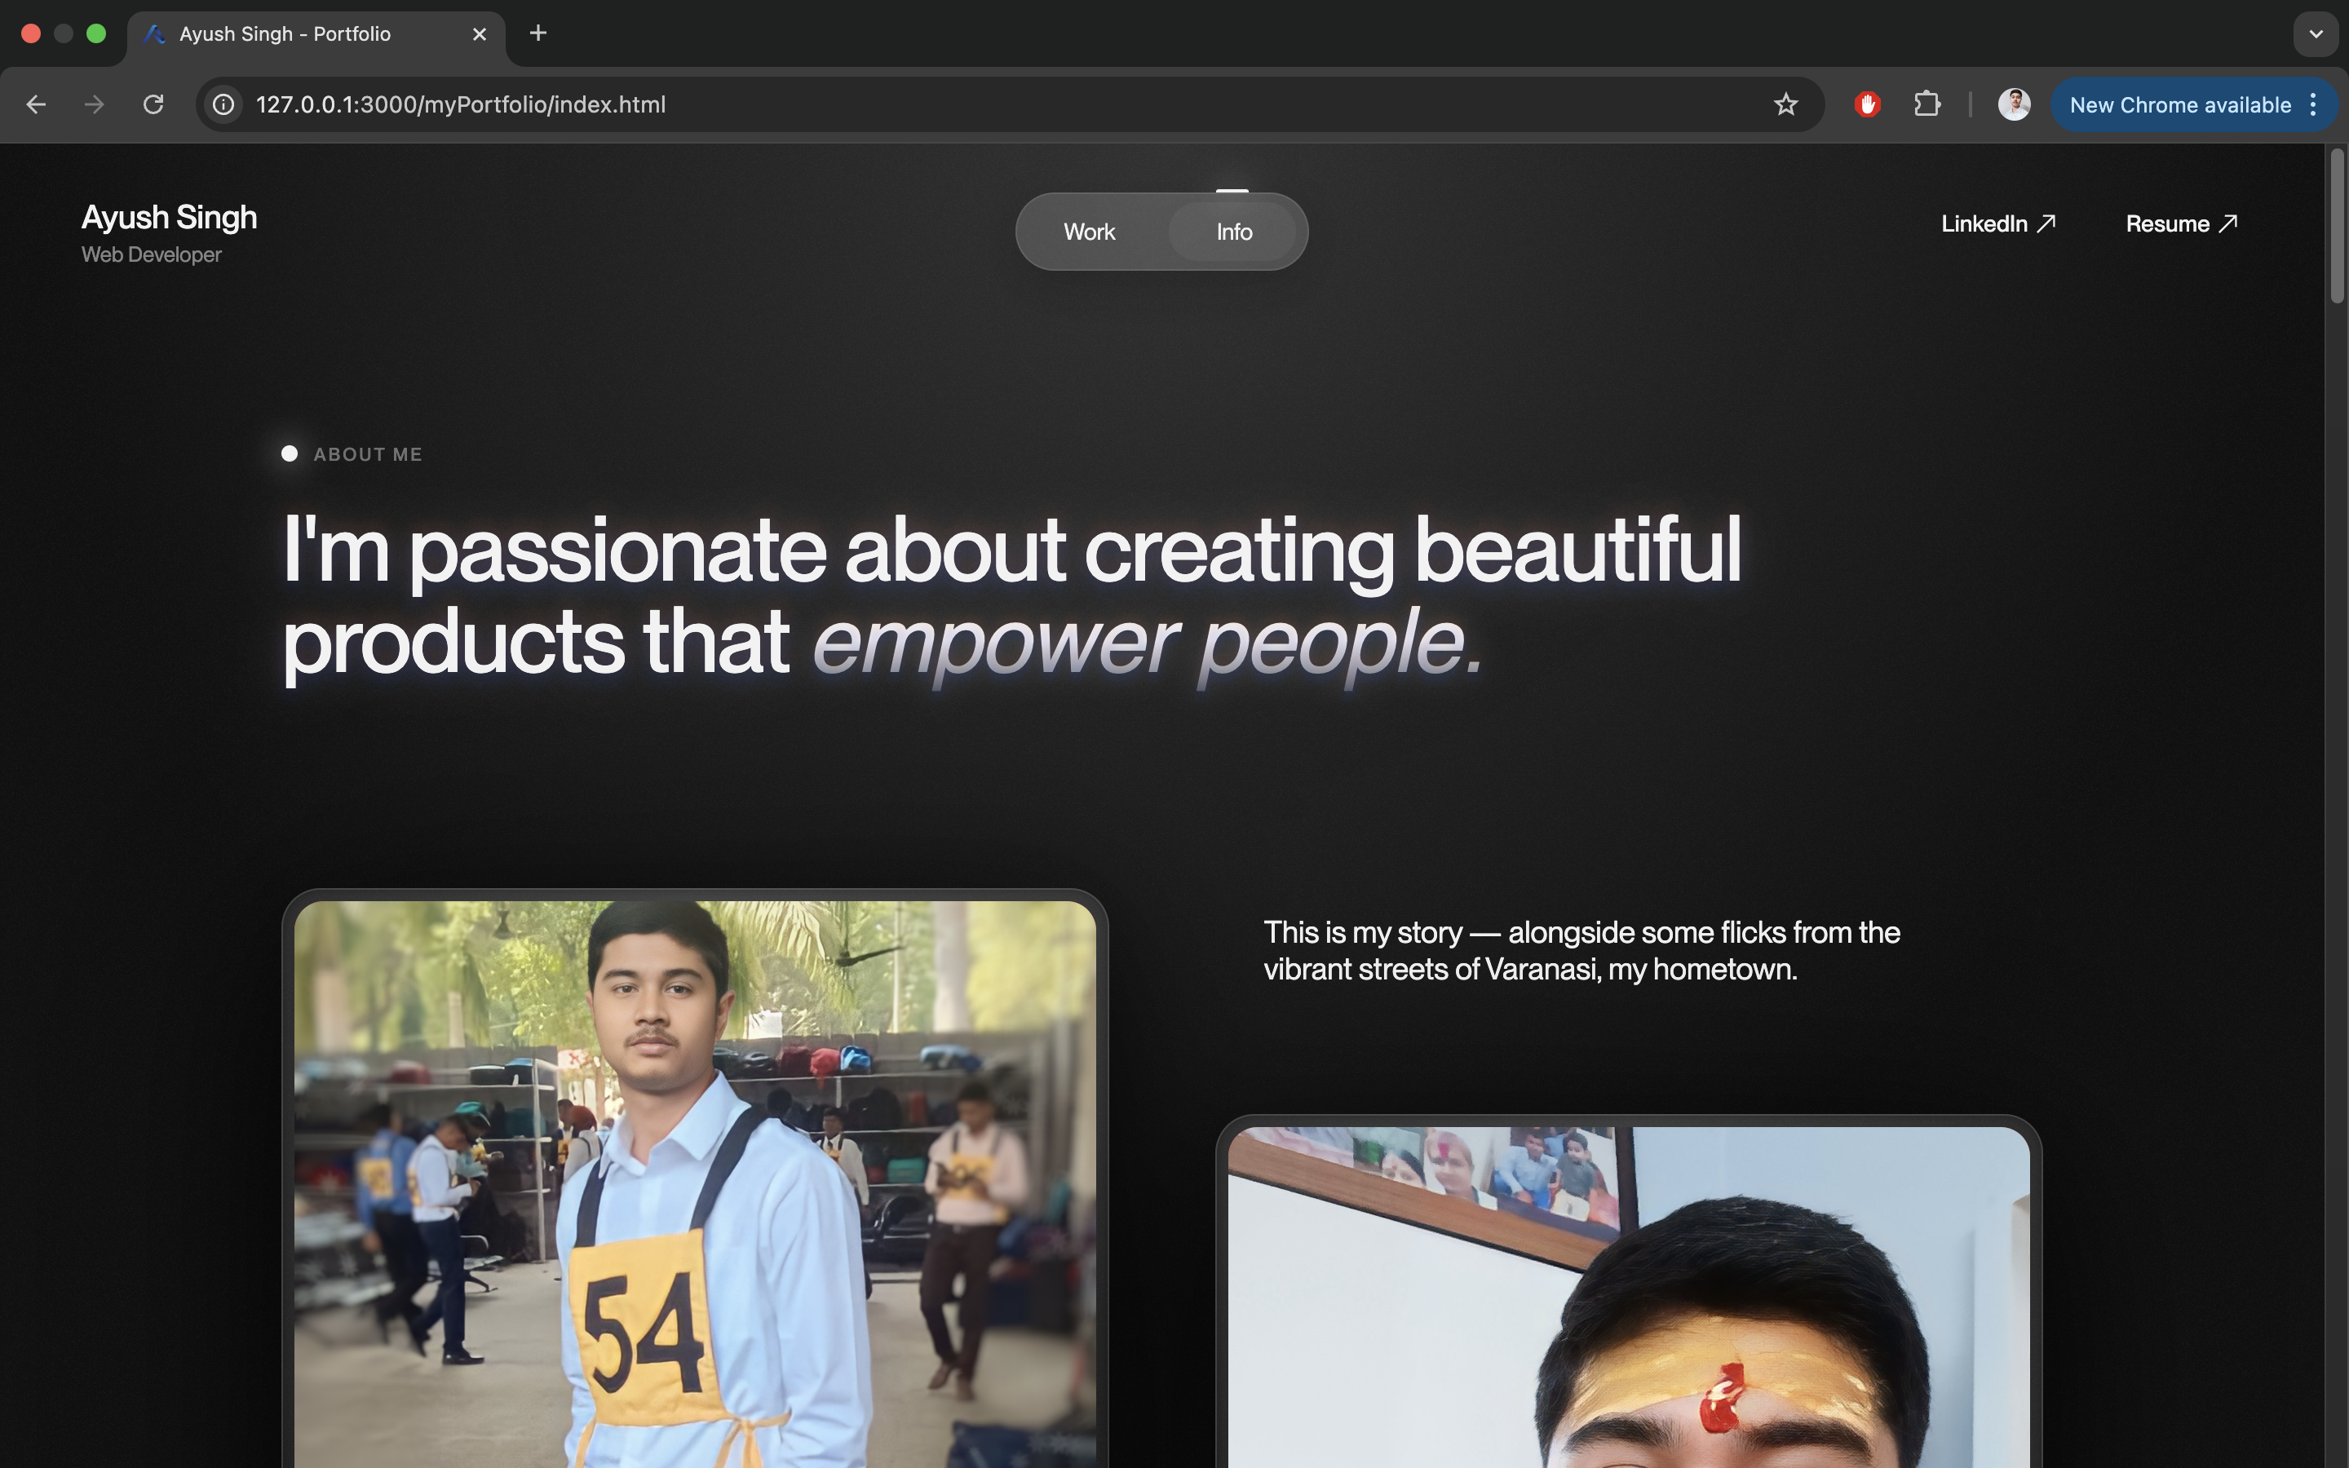The image size is (2349, 1468).
Task: Close the Ayush Singh - Portfolio tab
Action: pos(479,34)
